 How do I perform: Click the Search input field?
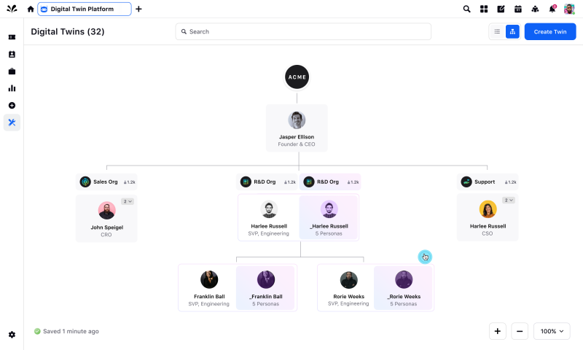coord(303,31)
